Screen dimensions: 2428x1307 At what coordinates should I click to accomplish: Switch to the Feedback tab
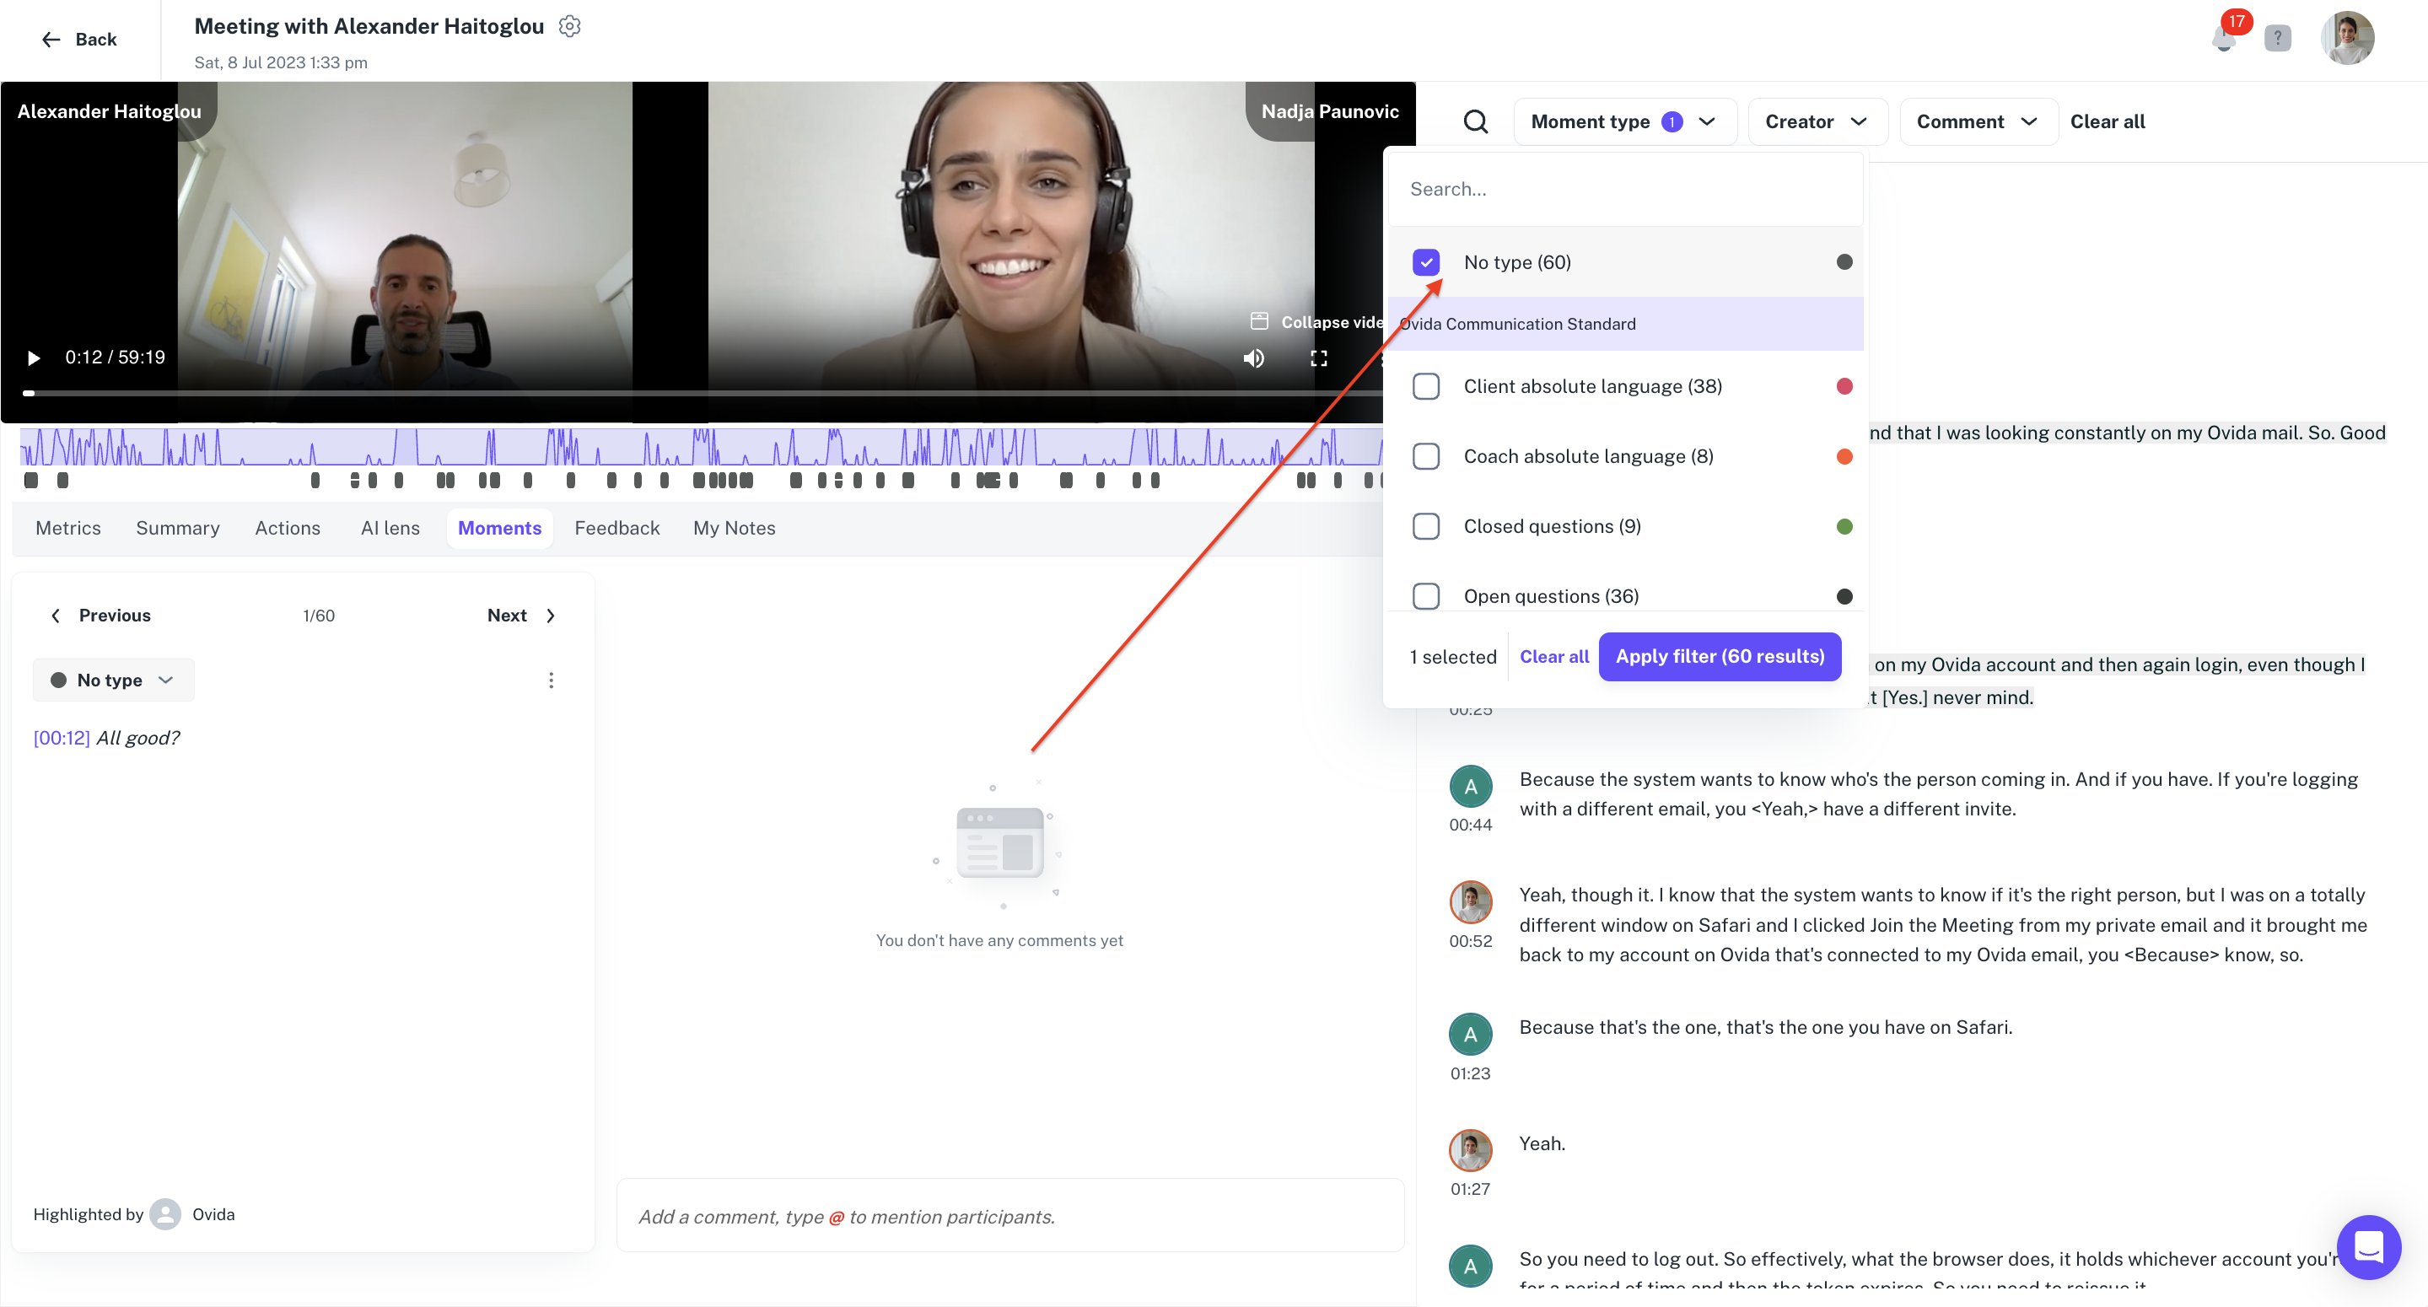(x=616, y=528)
